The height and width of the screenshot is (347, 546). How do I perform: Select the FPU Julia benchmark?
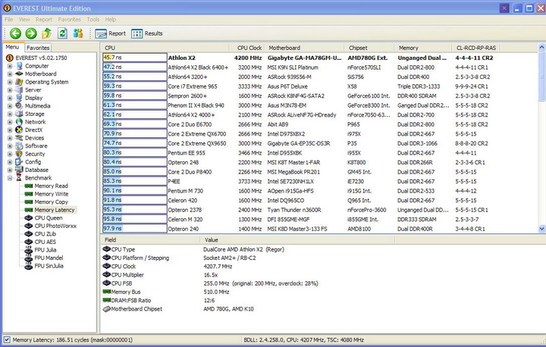(x=46, y=250)
